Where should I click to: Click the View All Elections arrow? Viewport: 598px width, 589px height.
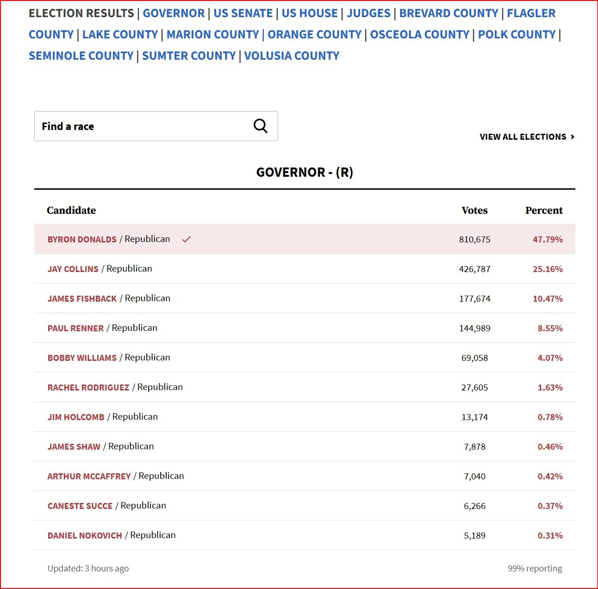point(573,136)
